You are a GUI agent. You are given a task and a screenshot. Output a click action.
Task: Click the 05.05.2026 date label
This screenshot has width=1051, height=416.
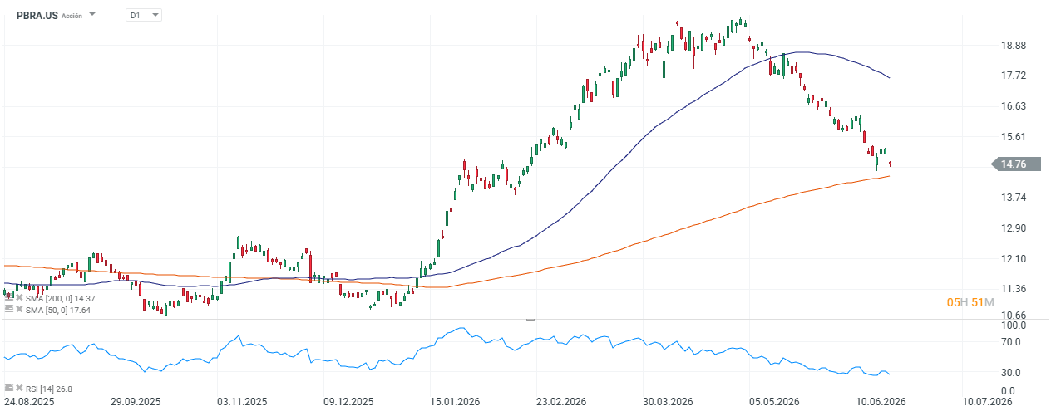(775, 401)
